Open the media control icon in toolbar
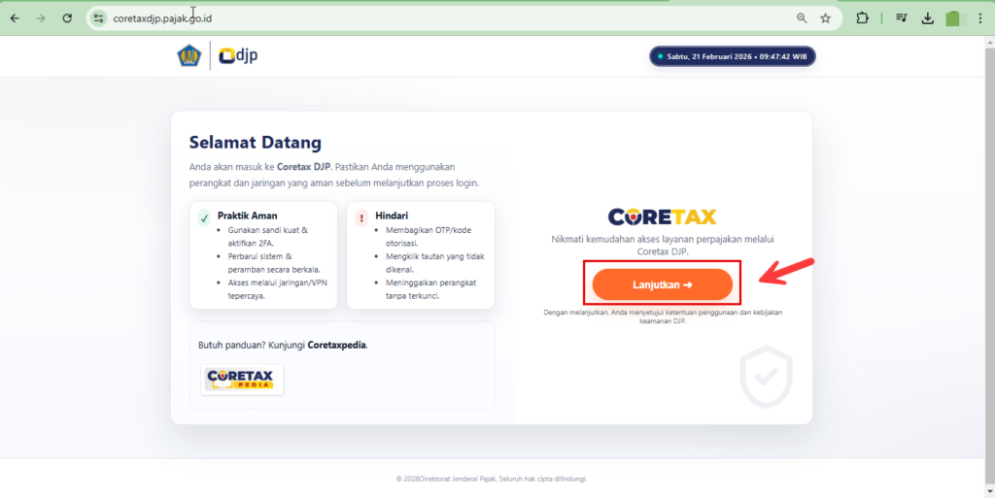Image resolution: width=995 pixels, height=498 pixels. pyautogui.click(x=902, y=17)
